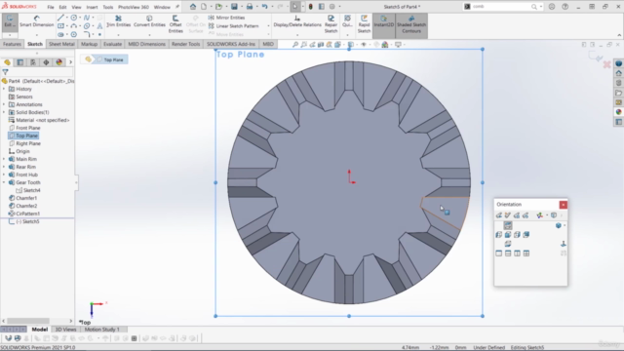The image size is (624, 351).
Task: Choose Linear Sketch Pattern
Action: point(234,26)
